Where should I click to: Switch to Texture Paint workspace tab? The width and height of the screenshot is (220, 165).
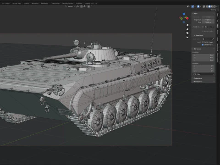(x=16, y=3)
